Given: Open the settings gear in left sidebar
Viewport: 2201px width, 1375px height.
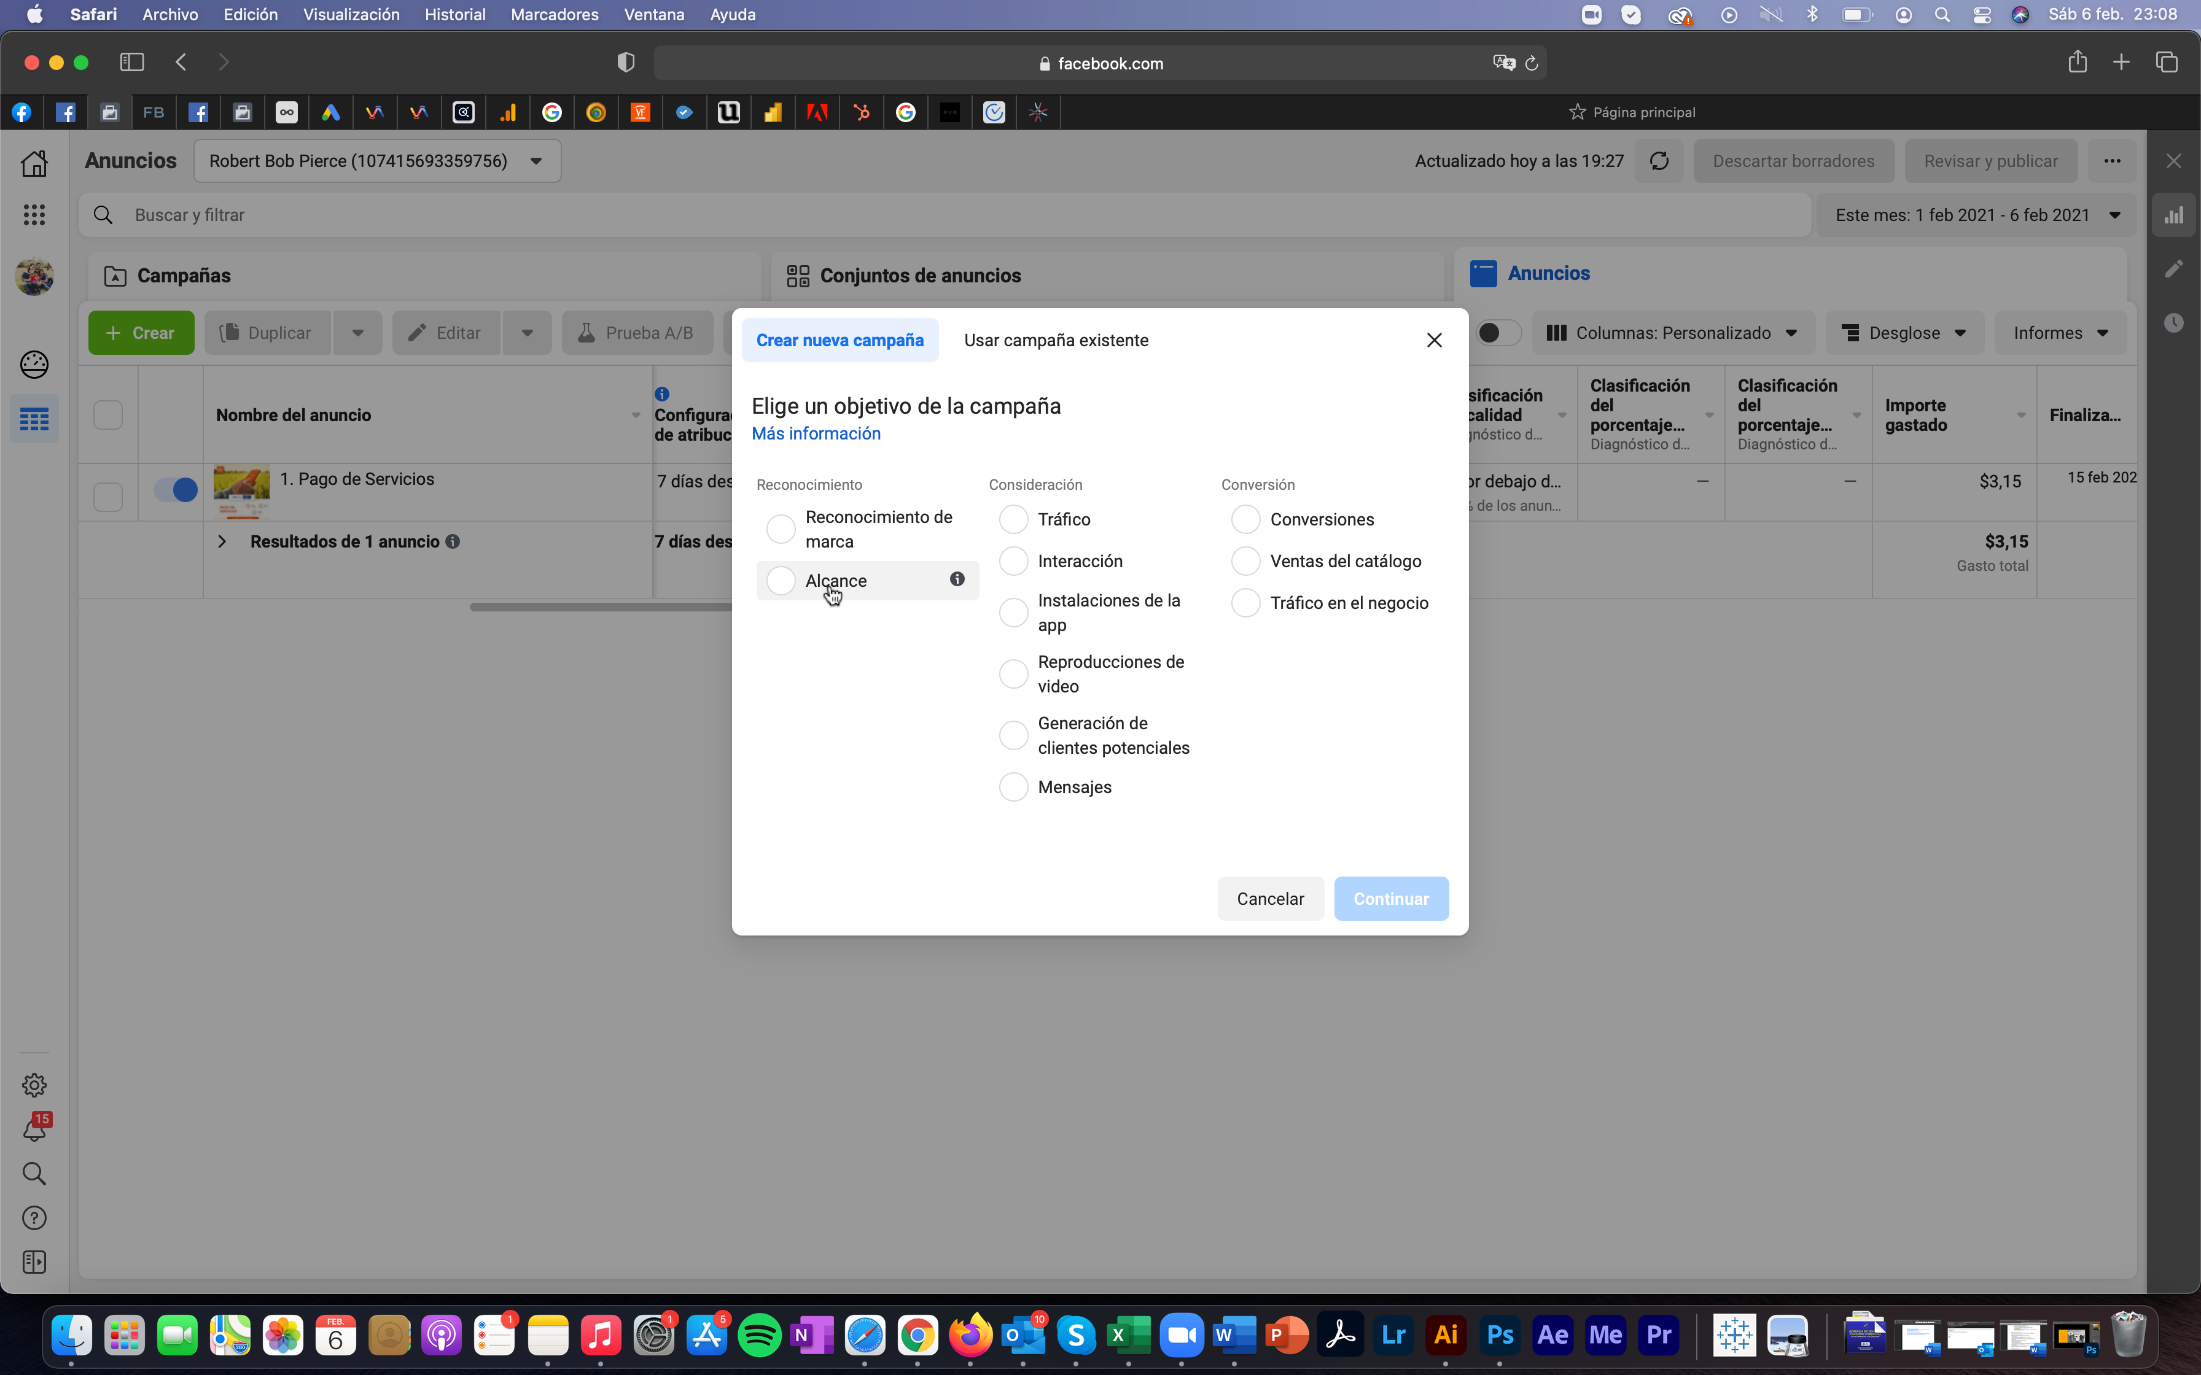Looking at the screenshot, I should pos(34,1085).
